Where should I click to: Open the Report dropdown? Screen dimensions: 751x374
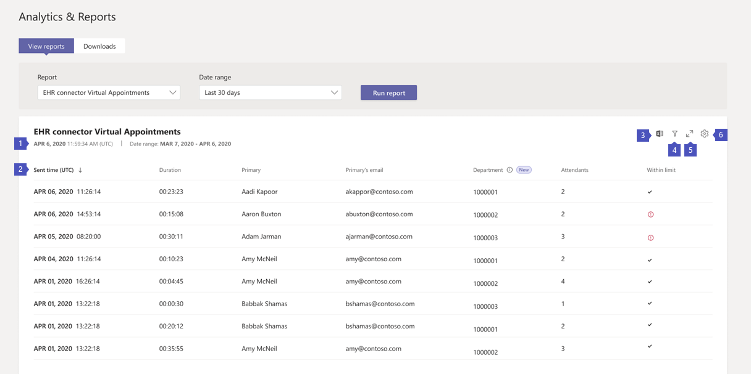[109, 92]
